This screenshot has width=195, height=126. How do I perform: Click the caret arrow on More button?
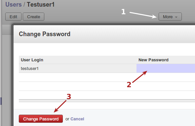176,17
